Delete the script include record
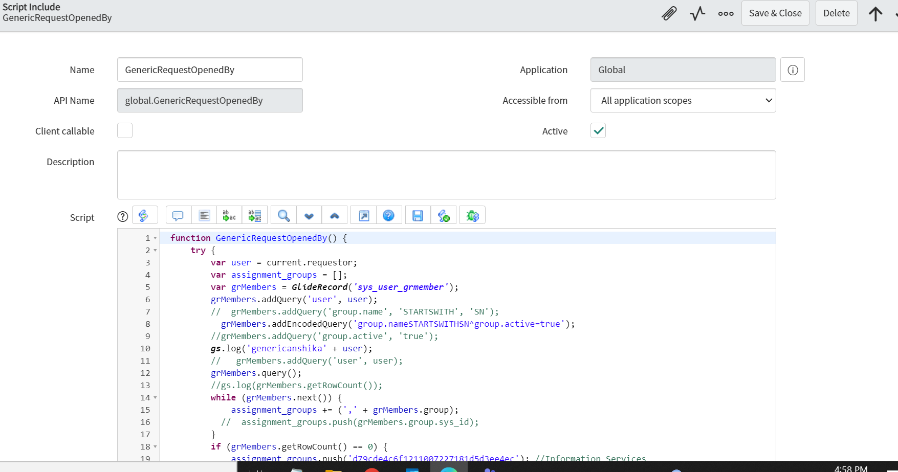 (836, 13)
